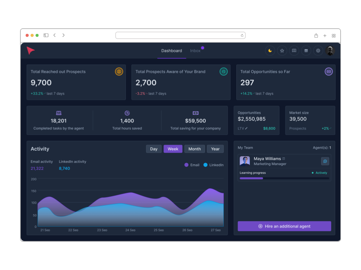The image size is (361, 270).
Task: Open chat with Maya Williams via message icon
Action: [x=325, y=161]
